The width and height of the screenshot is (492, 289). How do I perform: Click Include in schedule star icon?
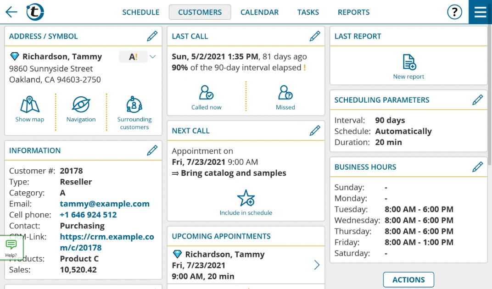coord(246,199)
